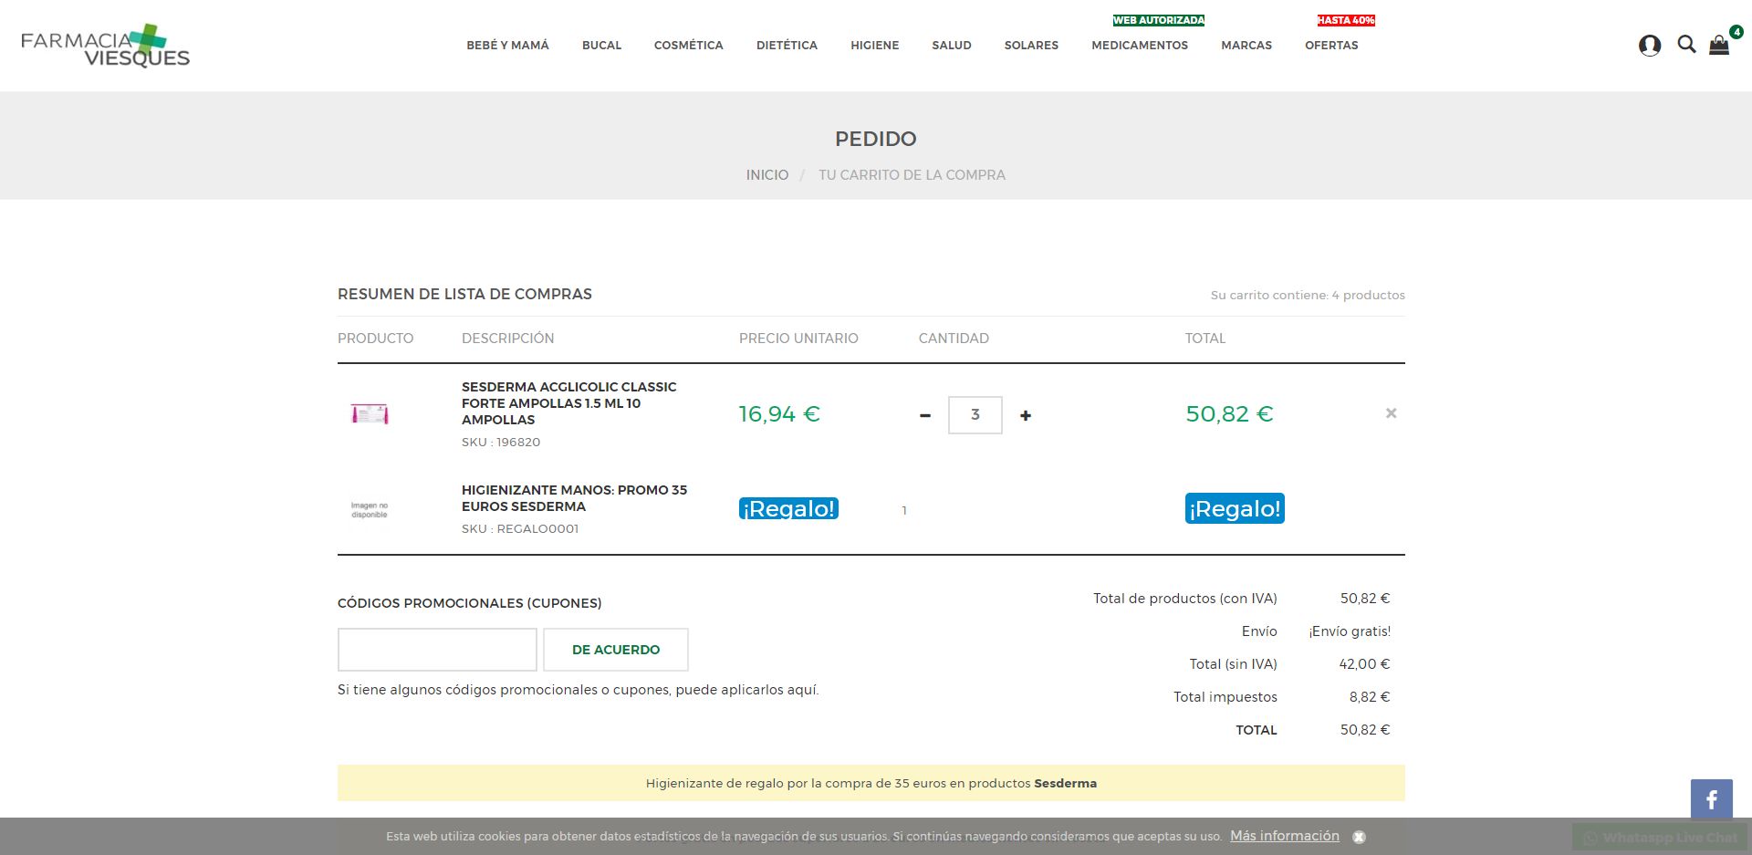The width and height of the screenshot is (1752, 855).
Task: Click the line total '50,82 €' in green
Action: pyautogui.click(x=1229, y=414)
